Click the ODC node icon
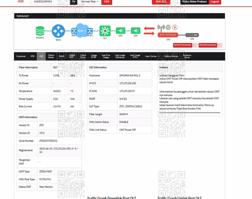Image resolution: width=252 pixels, height=199 pixels. click(x=120, y=31)
